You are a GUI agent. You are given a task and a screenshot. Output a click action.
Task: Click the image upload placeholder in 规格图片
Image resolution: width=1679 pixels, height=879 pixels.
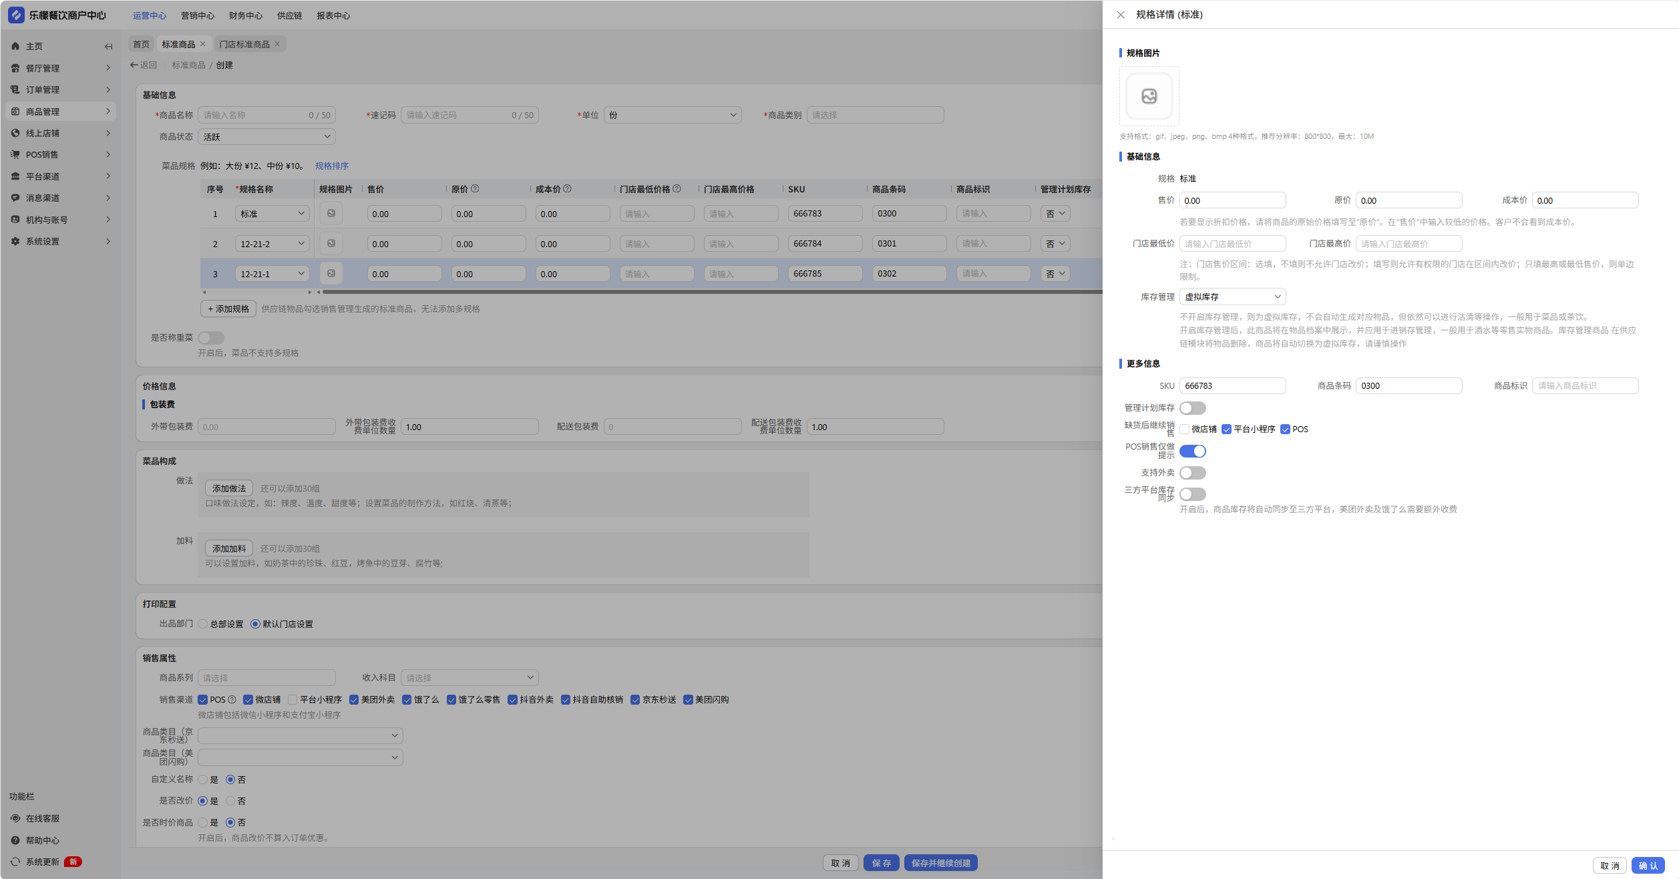1149,96
